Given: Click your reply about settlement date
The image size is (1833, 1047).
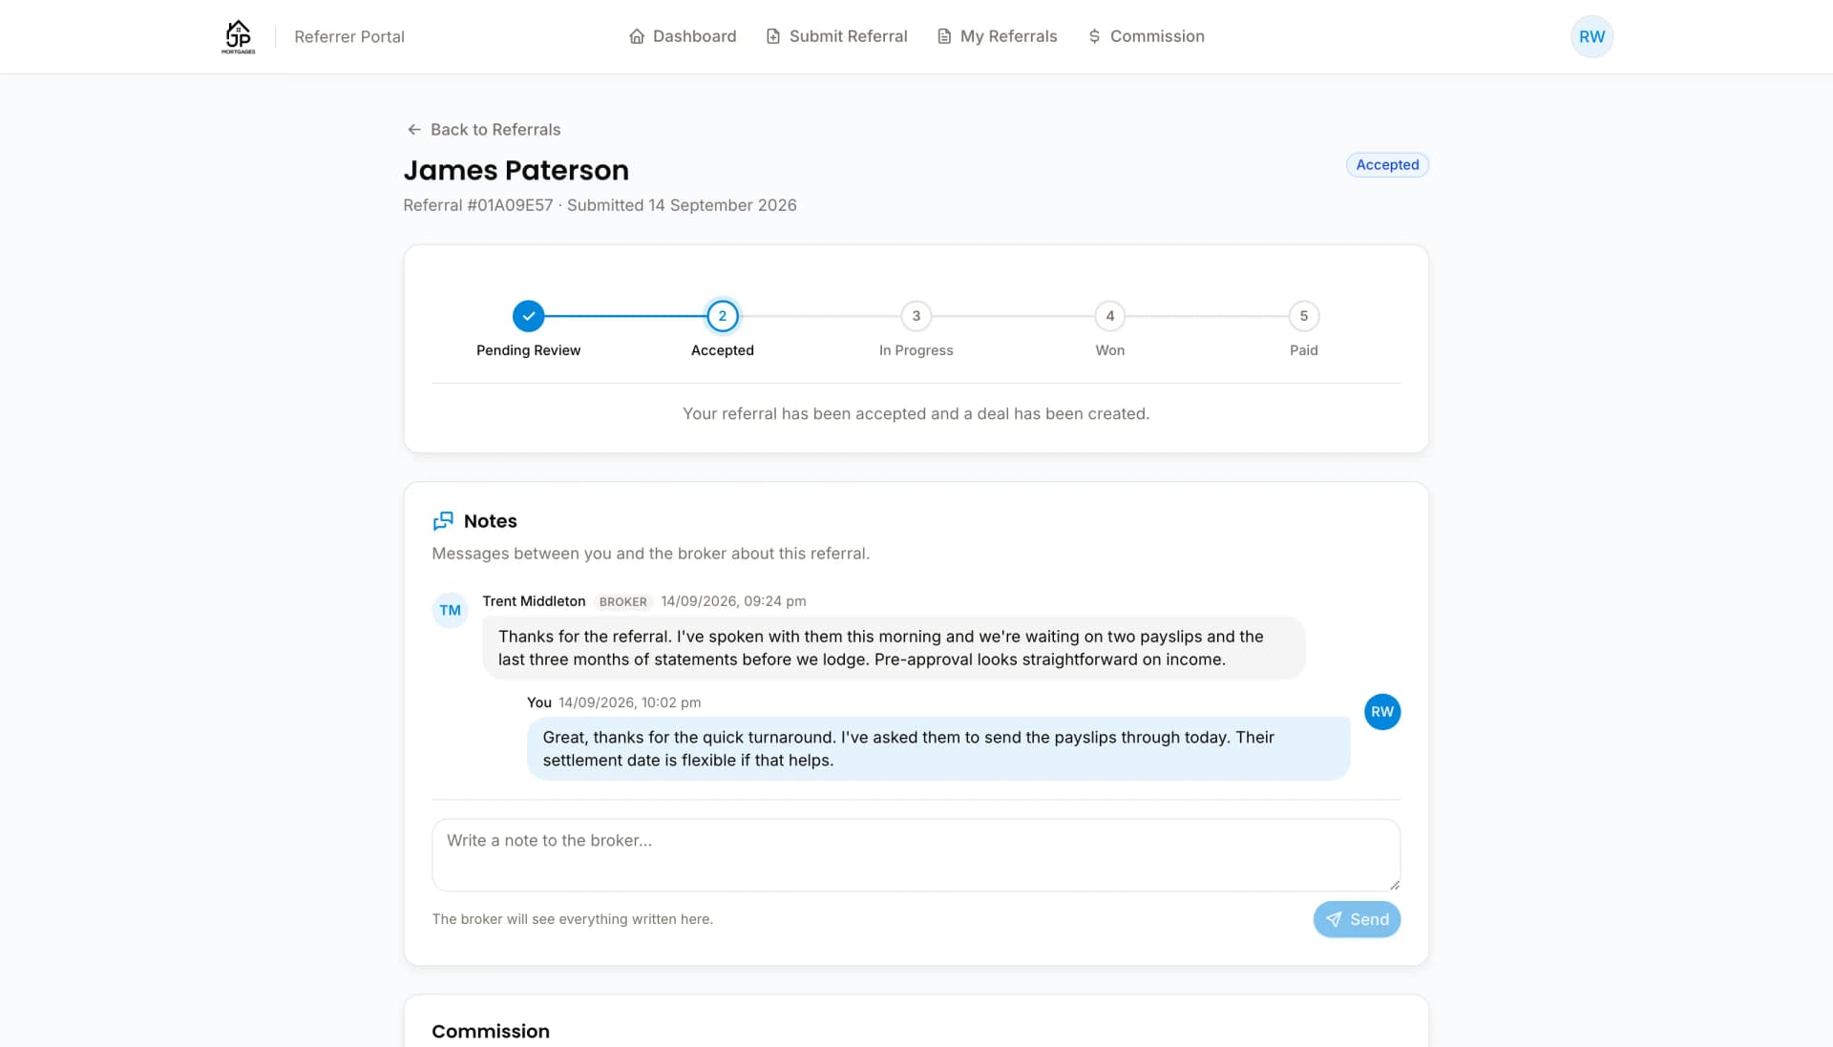Looking at the screenshot, I should pos(938,749).
